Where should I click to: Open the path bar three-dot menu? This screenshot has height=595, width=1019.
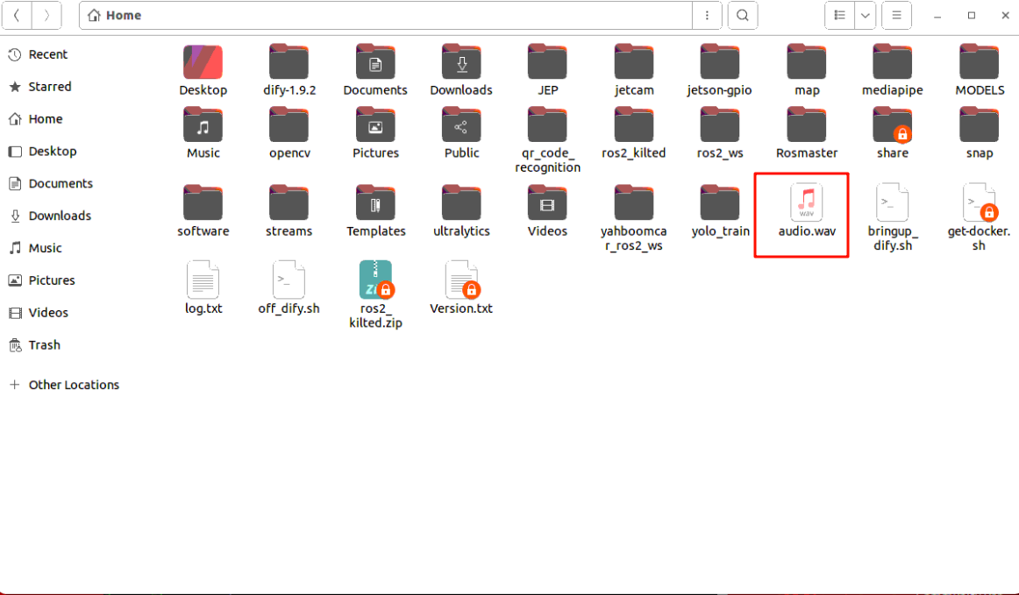click(707, 16)
